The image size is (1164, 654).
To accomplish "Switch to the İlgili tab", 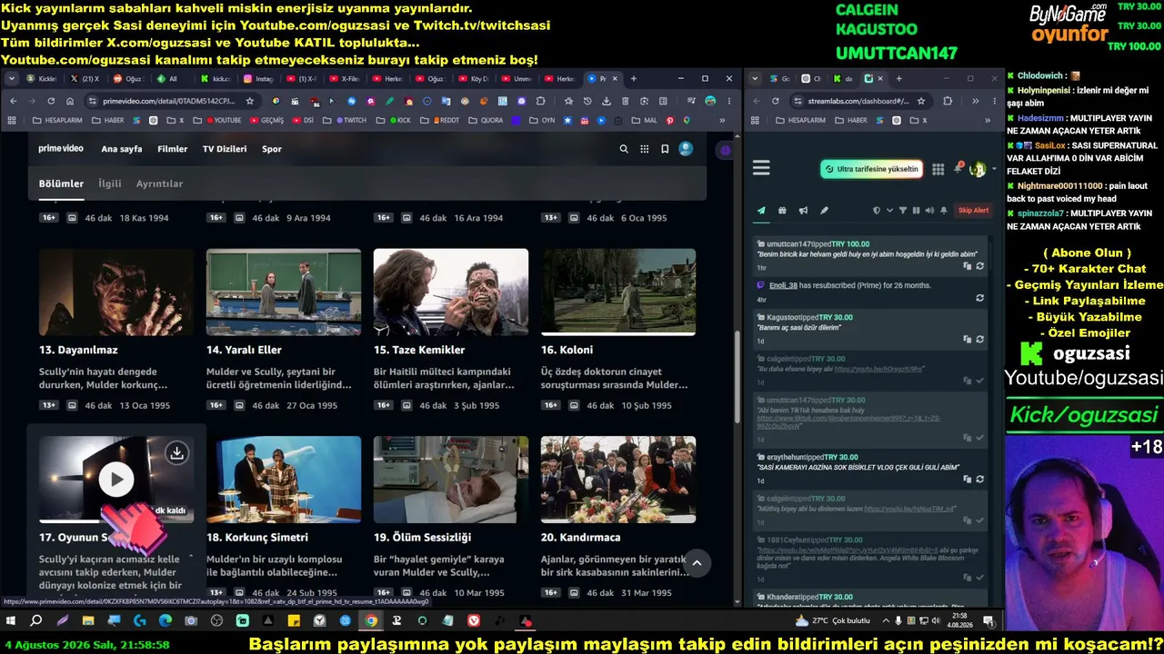I will click(110, 183).
